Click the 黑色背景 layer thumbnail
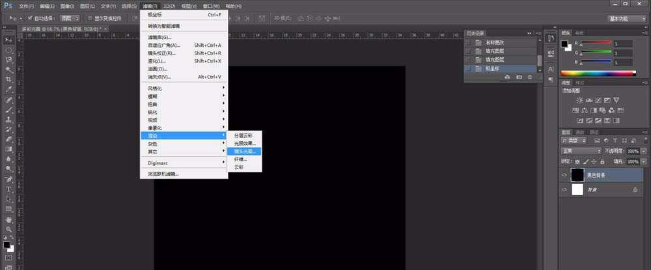 point(577,175)
